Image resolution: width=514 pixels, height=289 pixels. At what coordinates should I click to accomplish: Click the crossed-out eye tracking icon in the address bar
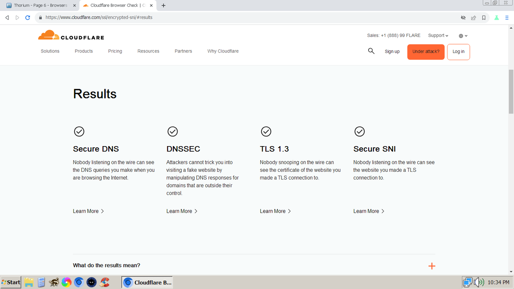click(463, 18)
